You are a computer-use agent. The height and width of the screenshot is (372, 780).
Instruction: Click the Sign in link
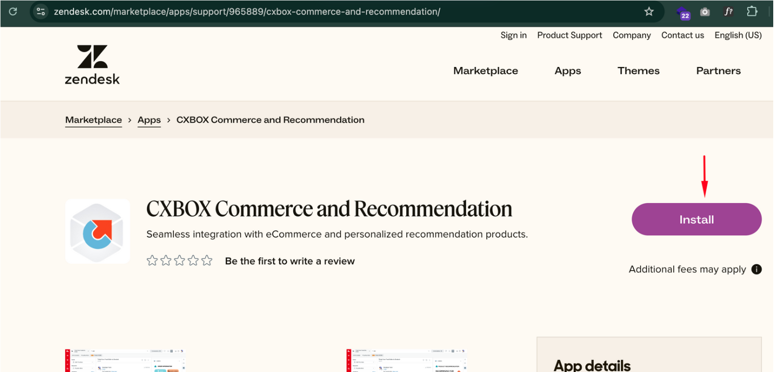pos(513,35)
